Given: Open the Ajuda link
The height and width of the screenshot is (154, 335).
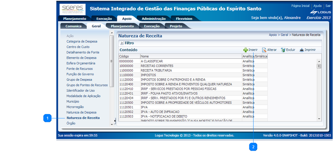Looking at the screenshot, I should click(317, 6).
